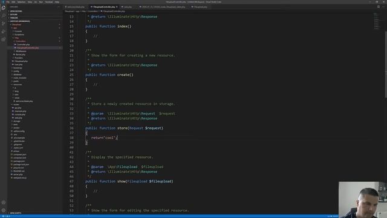This screenshot has width=387, height=218.
Task: Click the Controllers breadcrumb above the editor
Action: point(93,12)
